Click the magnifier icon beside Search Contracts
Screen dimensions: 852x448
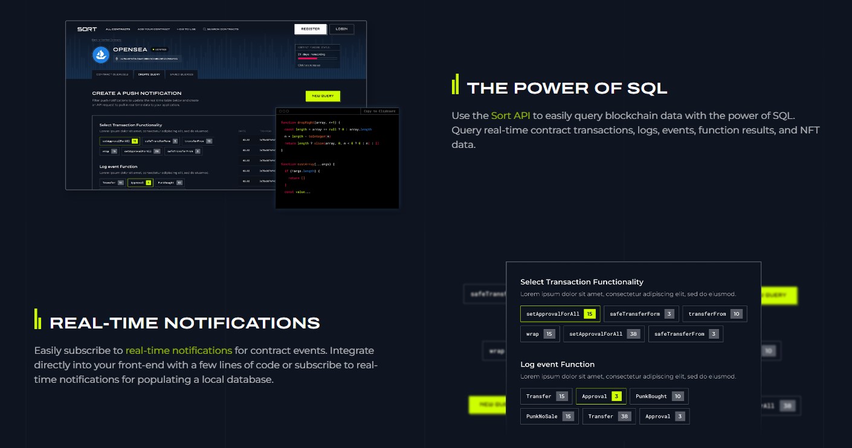pyautogui.click(x=204, y=29)
